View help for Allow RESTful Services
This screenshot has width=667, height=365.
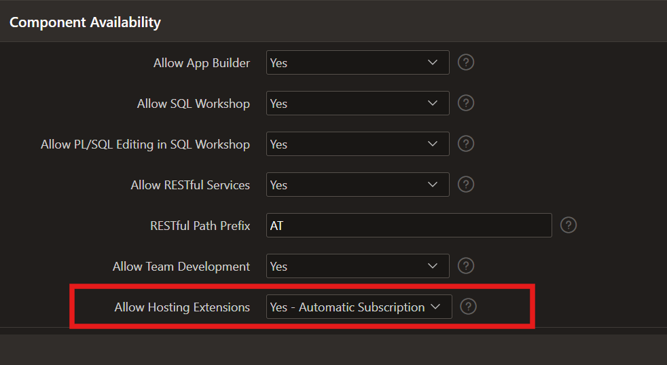coord(465,185)
